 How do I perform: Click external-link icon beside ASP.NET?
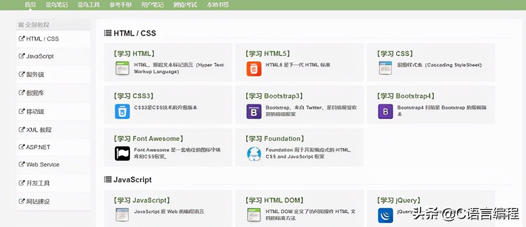[x=22, y=147]
